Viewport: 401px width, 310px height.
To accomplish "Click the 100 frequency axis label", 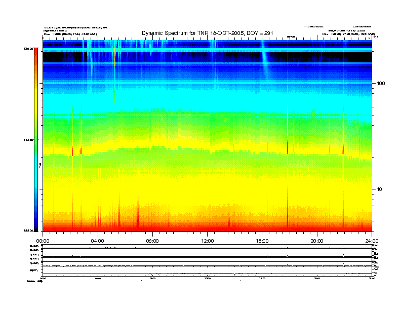I will click(x=381, y=84).
